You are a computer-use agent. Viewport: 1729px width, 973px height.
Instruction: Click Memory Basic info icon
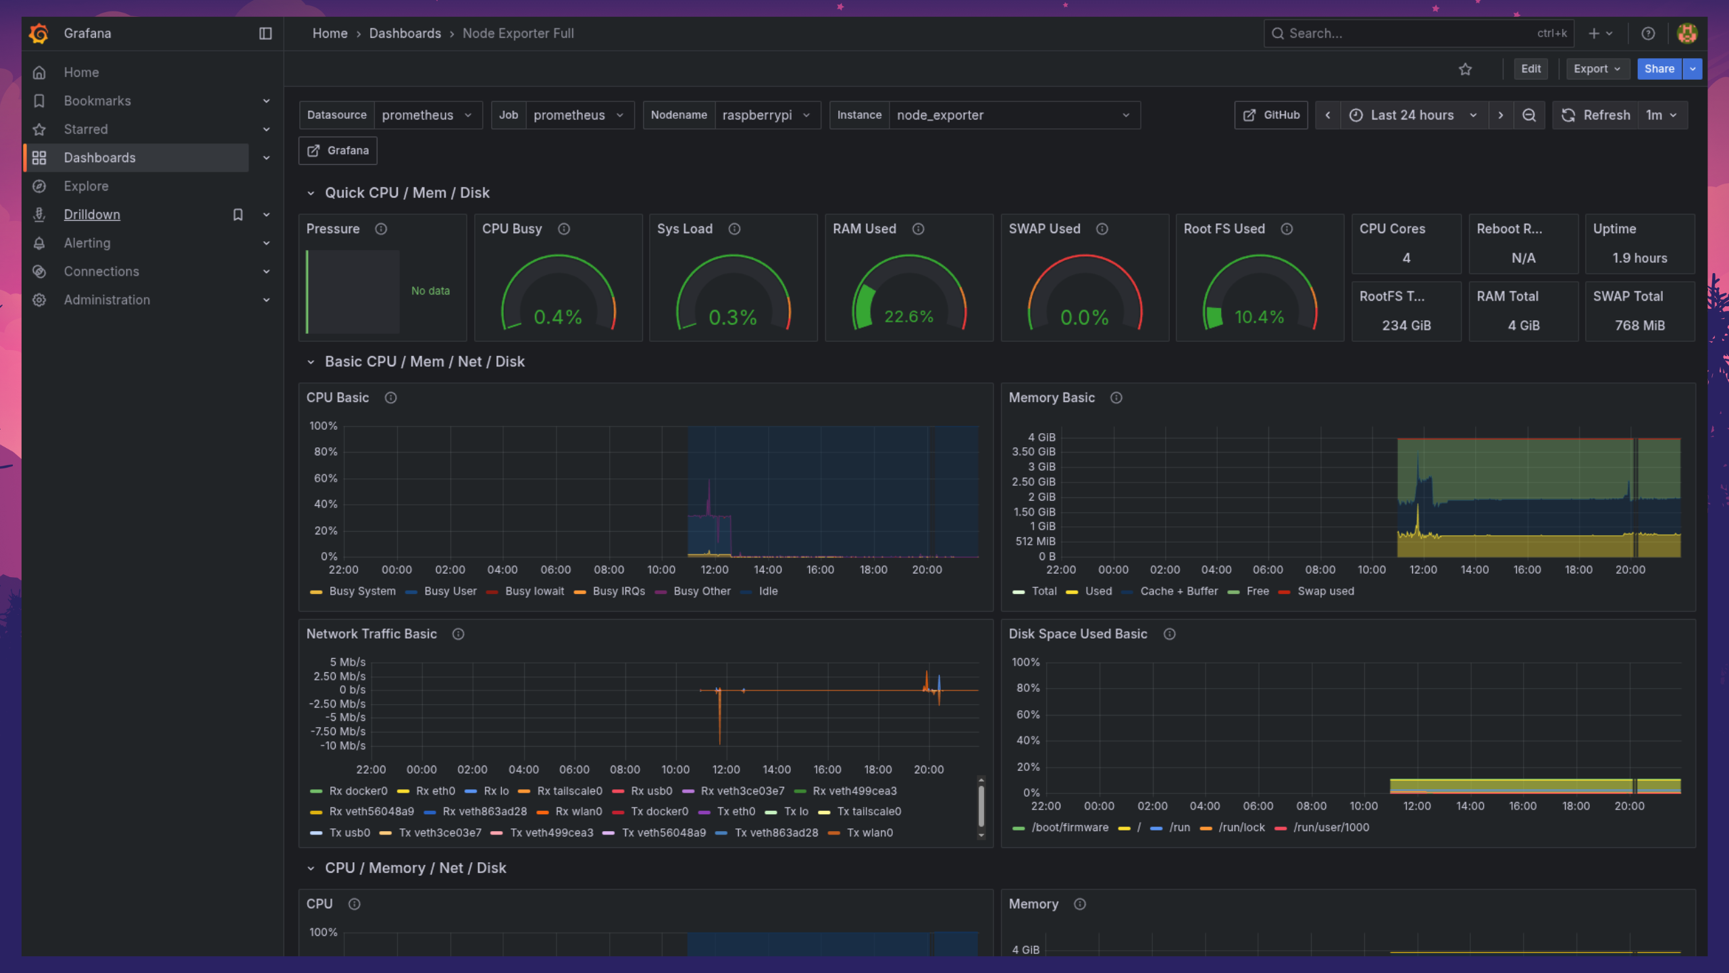[1116, 398]
